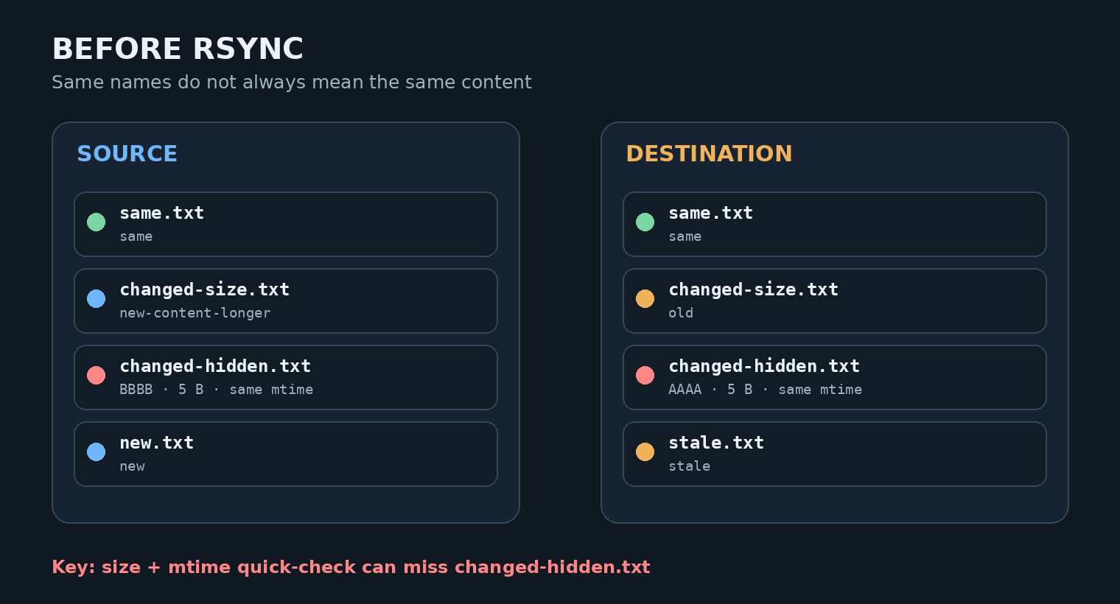Click blue dot beside new.txt
The width and height of the screenshot is (1120, 604).
pos(96,452)
